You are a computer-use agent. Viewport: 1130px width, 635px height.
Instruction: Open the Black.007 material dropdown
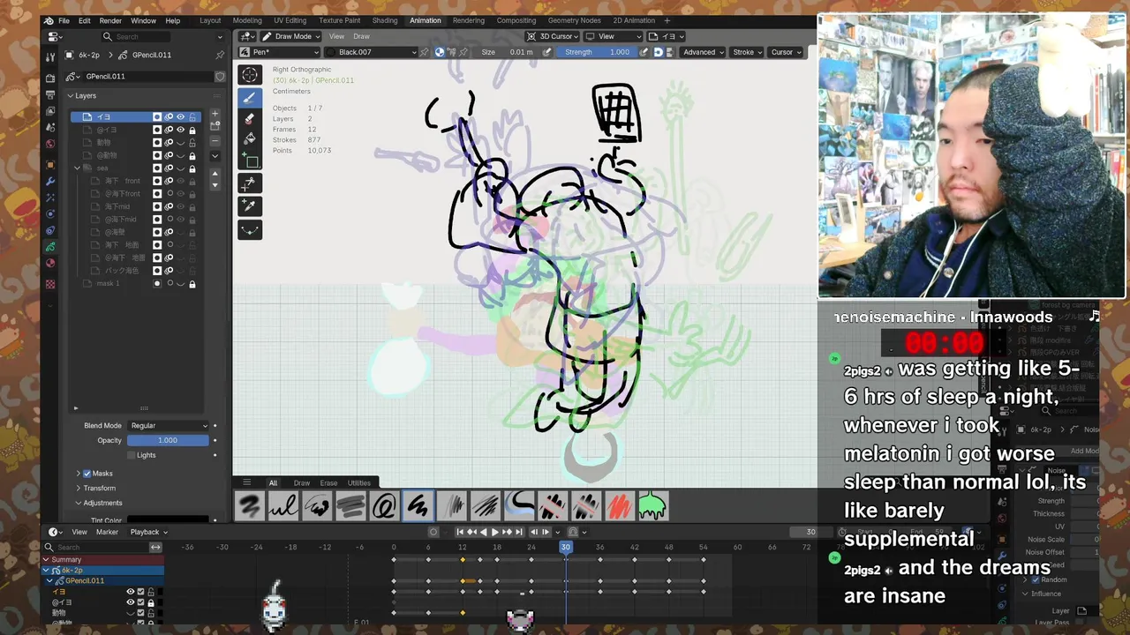(371, 52)
